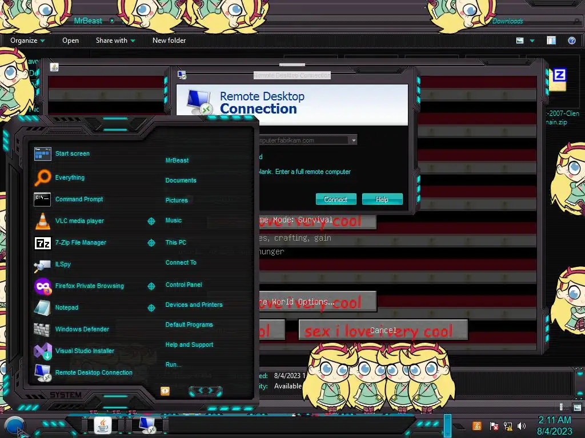Open MrBeast user folder in start menu

pyautogui.click(x=177, y=160)
